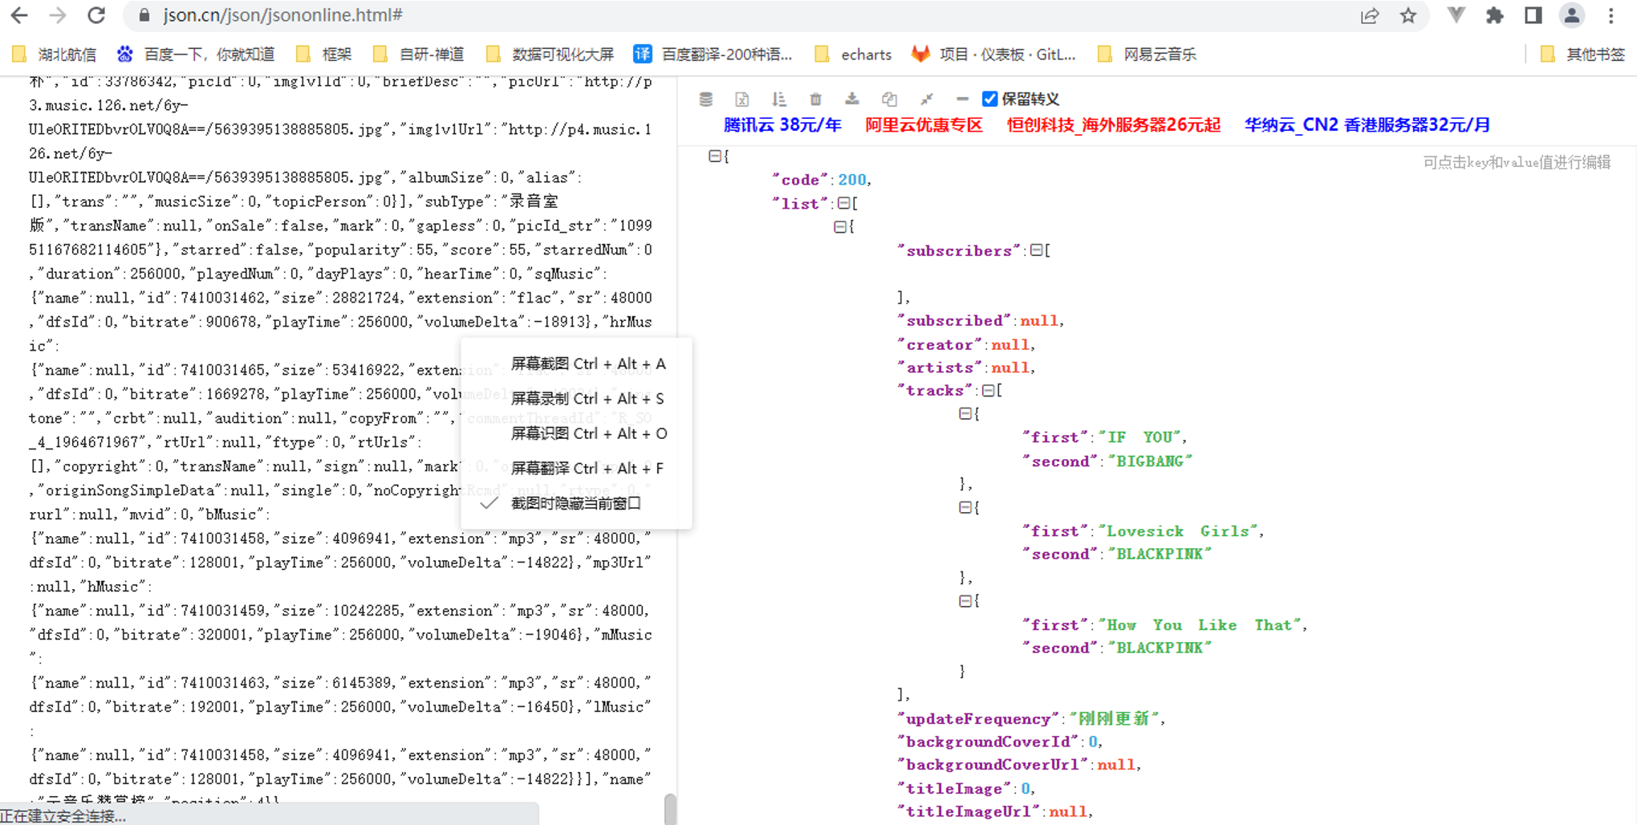Select 屏幕识图 Ctrl+Alt+O menu entry
Image resolution: width=1637 pixels, height=825 pixels.
tap(576, 433)
